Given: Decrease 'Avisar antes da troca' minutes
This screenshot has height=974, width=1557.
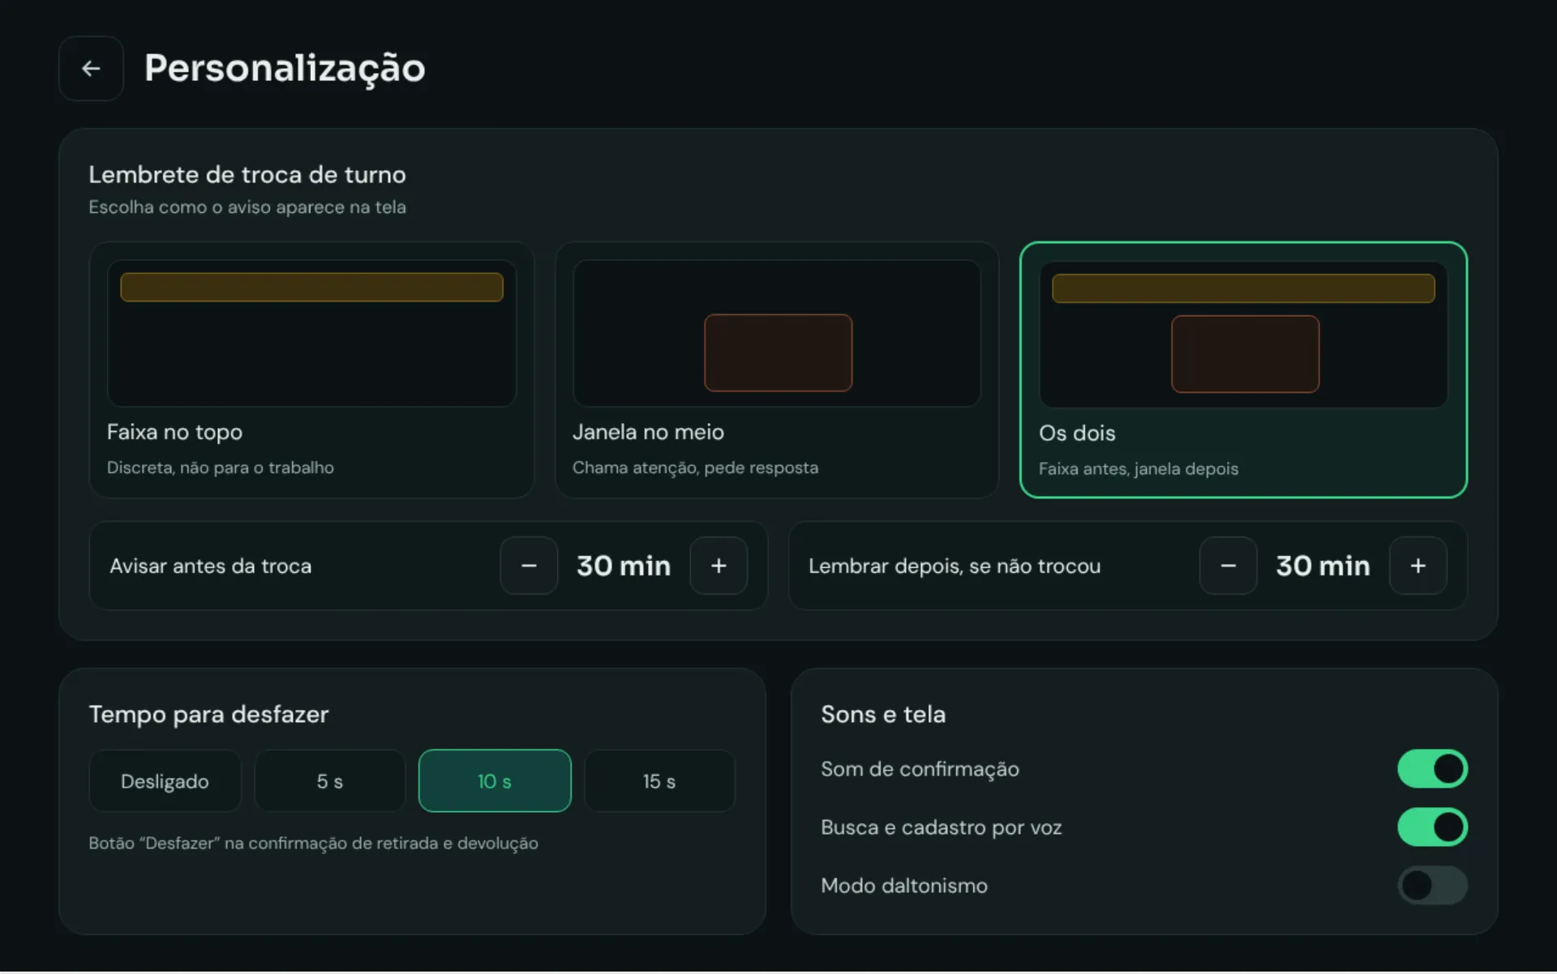Looking at the screenshot, I should coord(529,566).
